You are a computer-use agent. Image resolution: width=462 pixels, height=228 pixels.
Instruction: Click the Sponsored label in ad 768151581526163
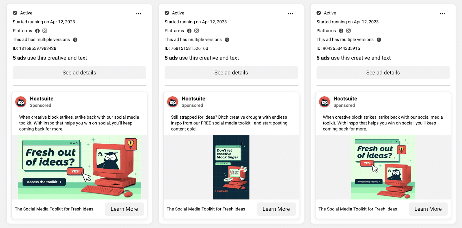(x=192, y=106)
